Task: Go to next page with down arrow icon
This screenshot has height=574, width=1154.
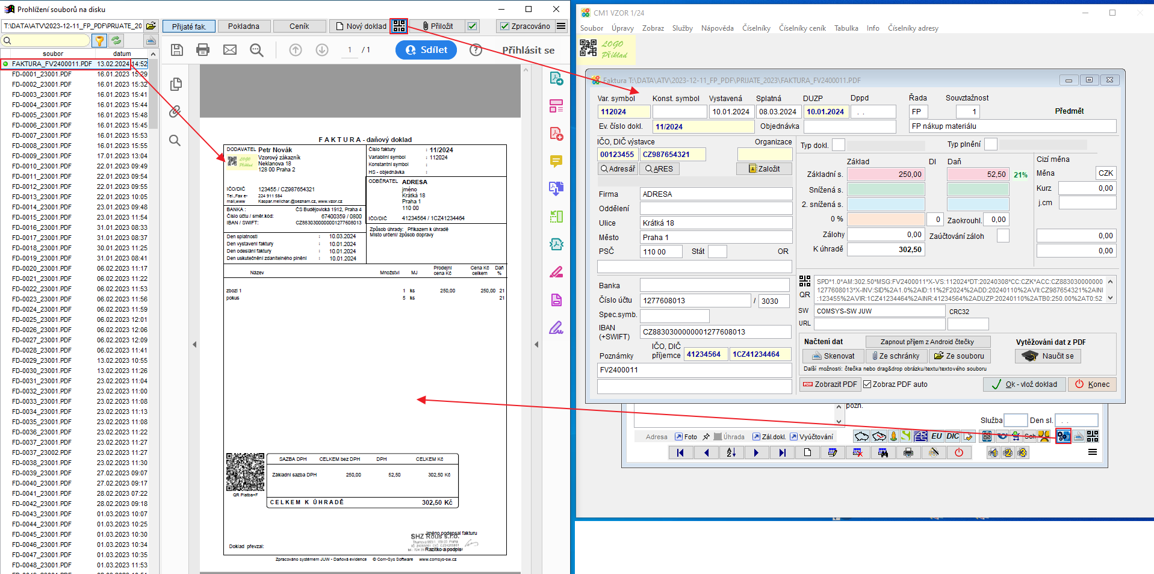Action: pyautogui.click(x=322, y=50)
